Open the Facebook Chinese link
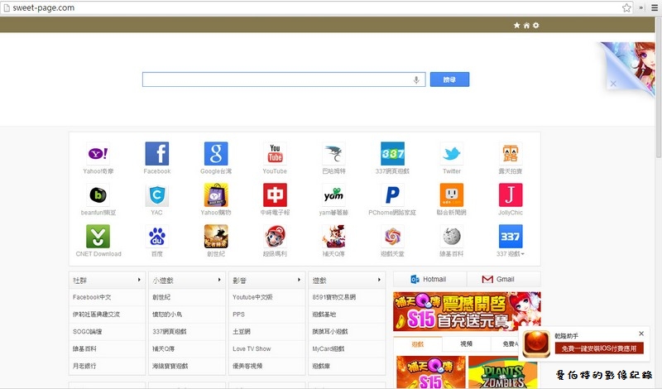 [x=92, y=297]
